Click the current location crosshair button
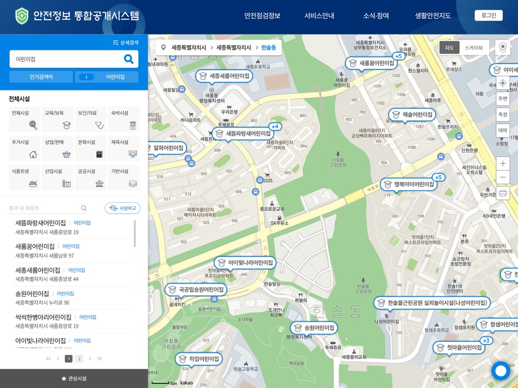The image size is (518, 388). click(502, 83)
